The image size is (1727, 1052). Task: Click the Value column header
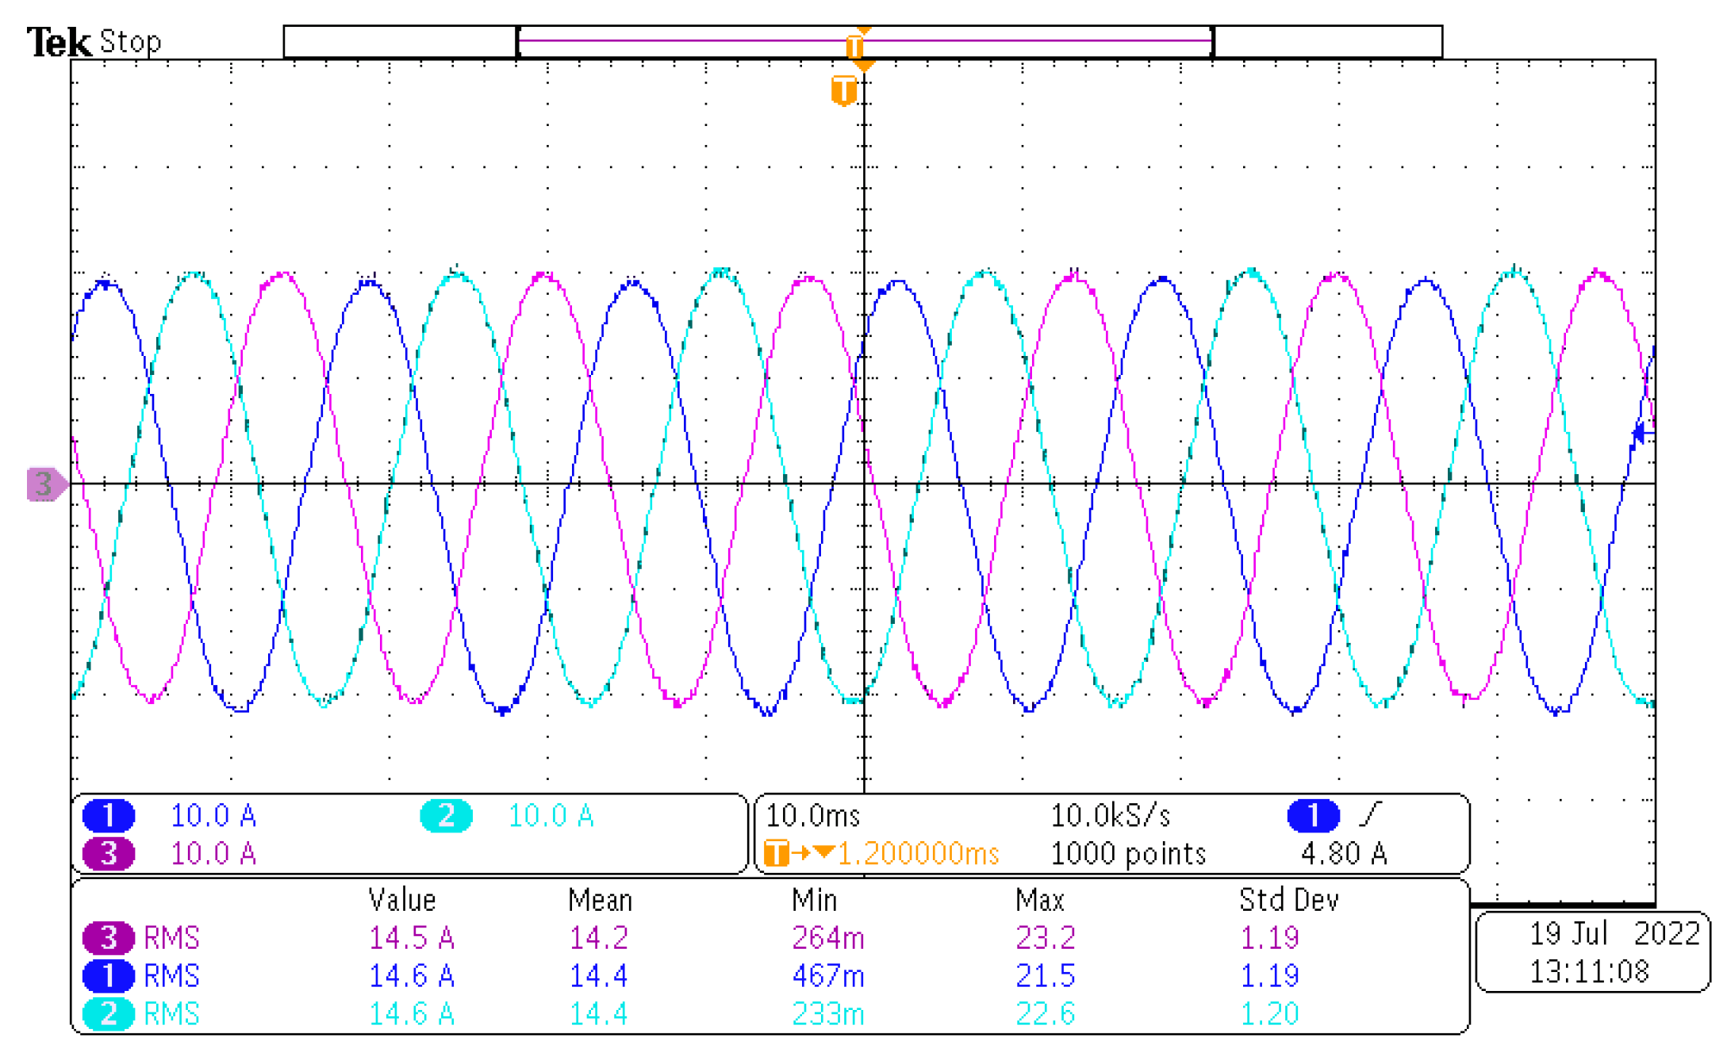point(402,900)
